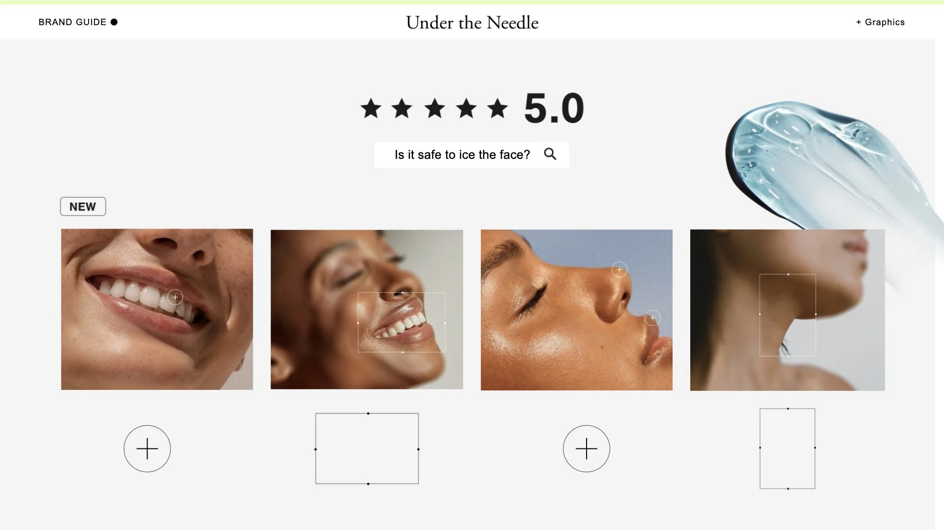Open the neck and jawline photo

coord(787,310)
